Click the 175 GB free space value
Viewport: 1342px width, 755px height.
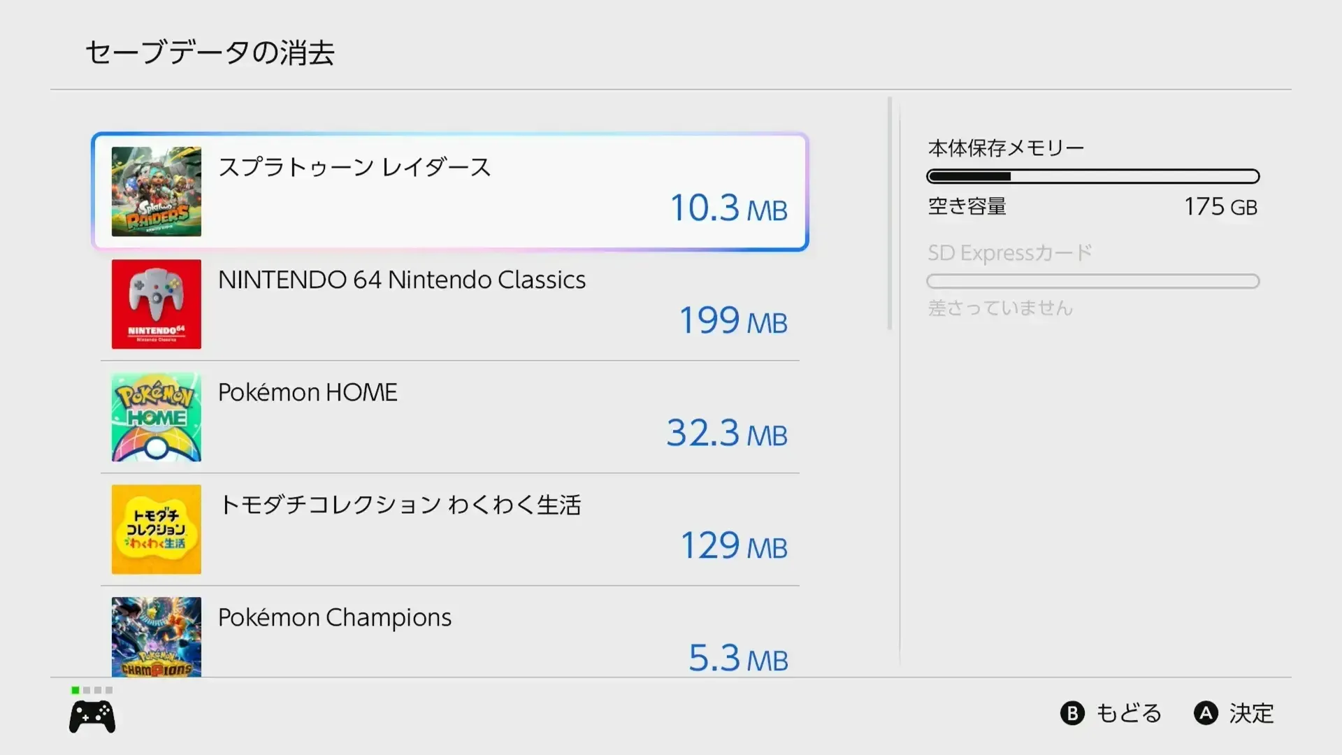(1220, 207)
